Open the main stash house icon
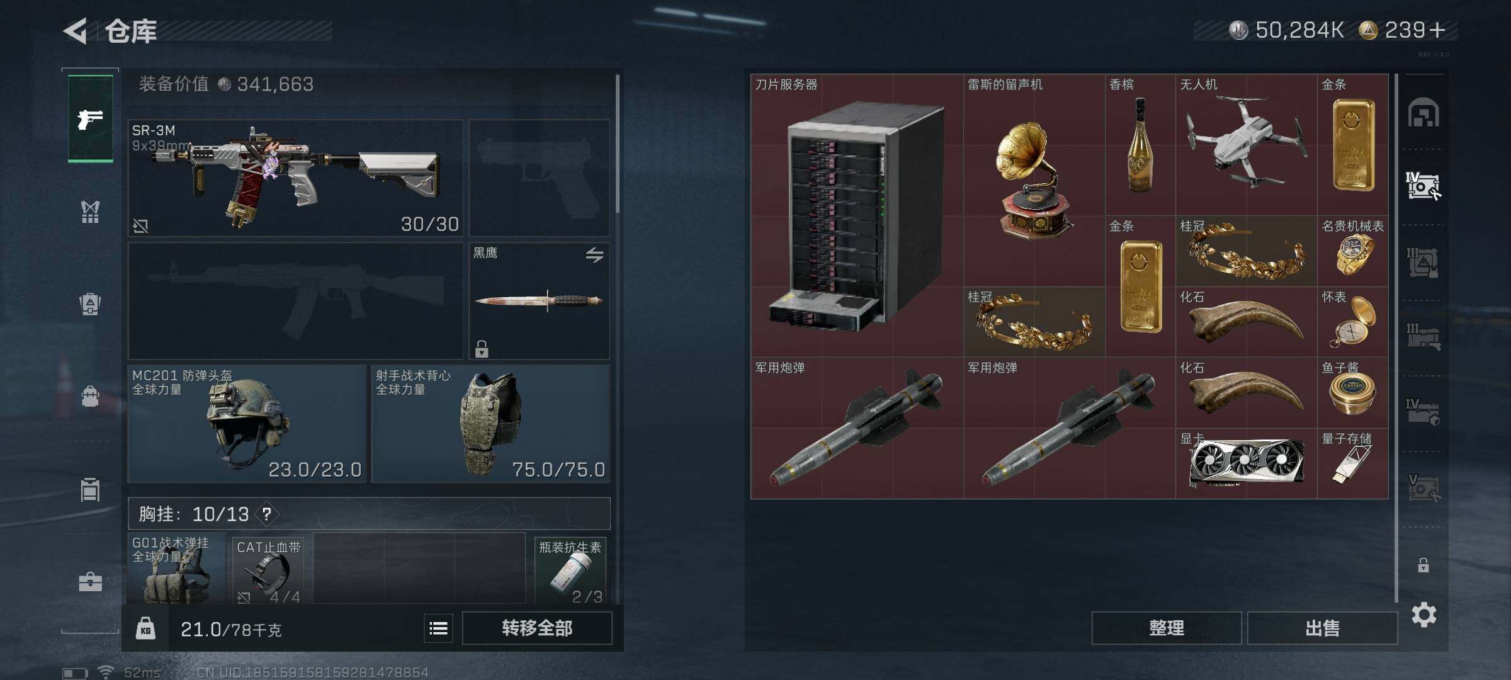This screenshot has height=680, width=1511. [1423, 113]
